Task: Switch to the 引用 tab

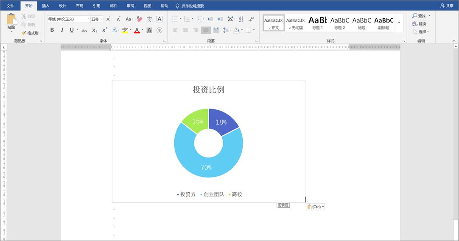Action: click(x=97, y=6)
